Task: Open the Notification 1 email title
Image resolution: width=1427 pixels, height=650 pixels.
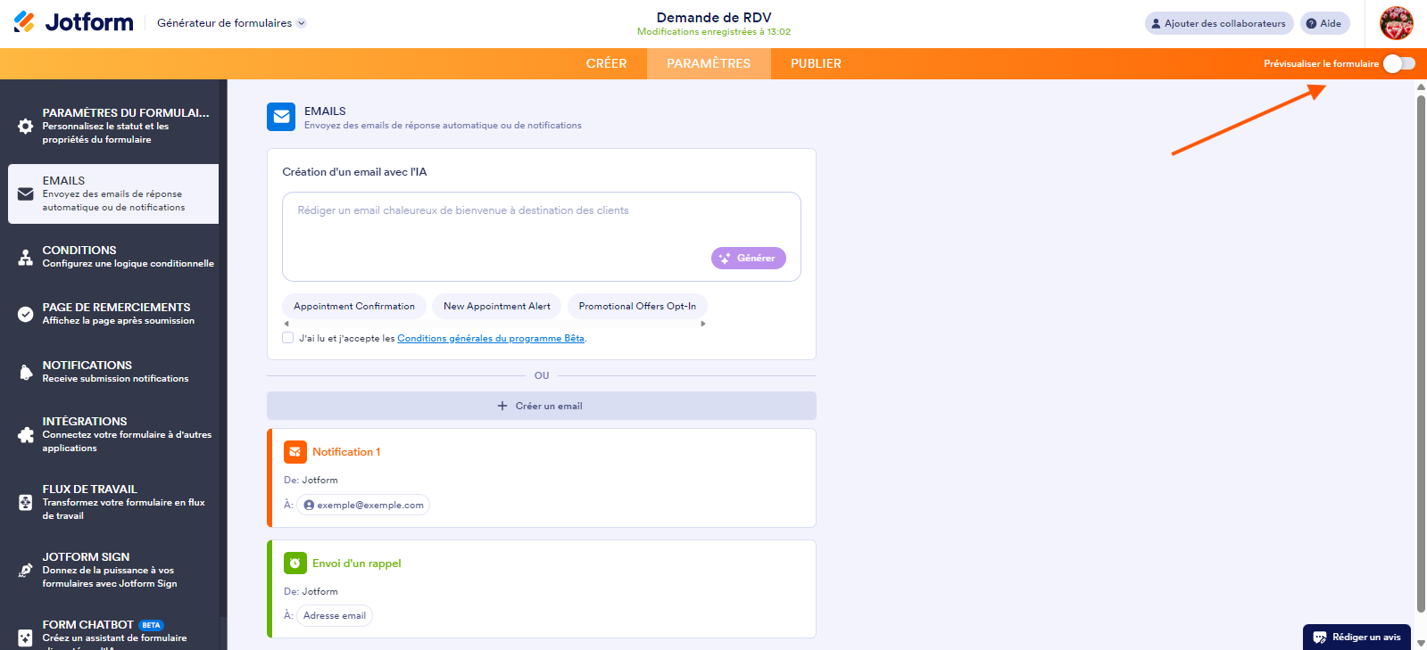Action: [346, 452]
